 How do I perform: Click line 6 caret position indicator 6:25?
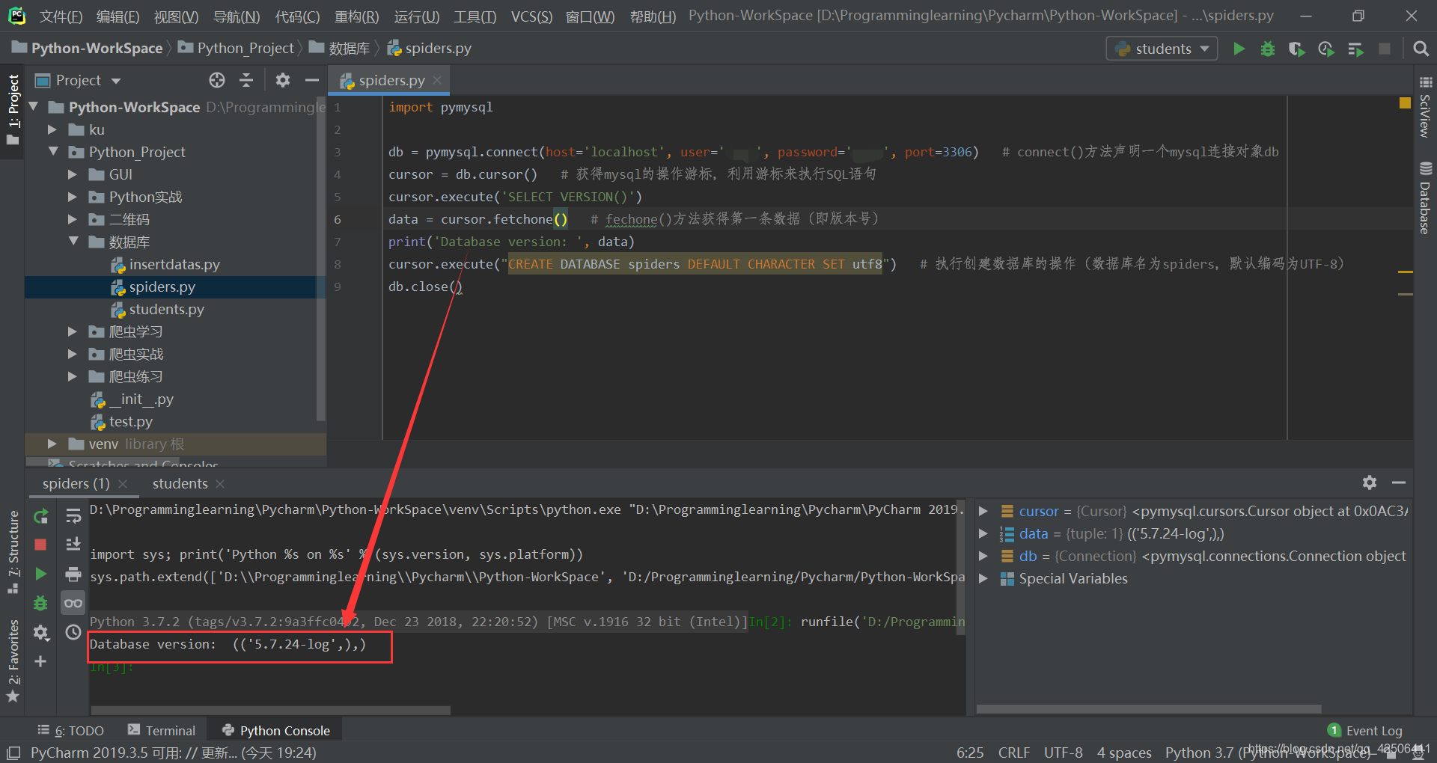(970, 753)
